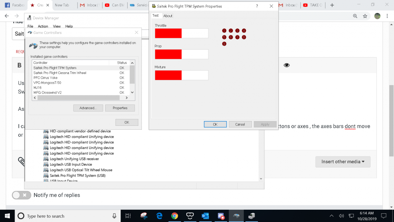Select Saitek Pro Flight Cessna Trim Wheel row
Viewport: 394px width, 222px height.
[x=80, y=73]
